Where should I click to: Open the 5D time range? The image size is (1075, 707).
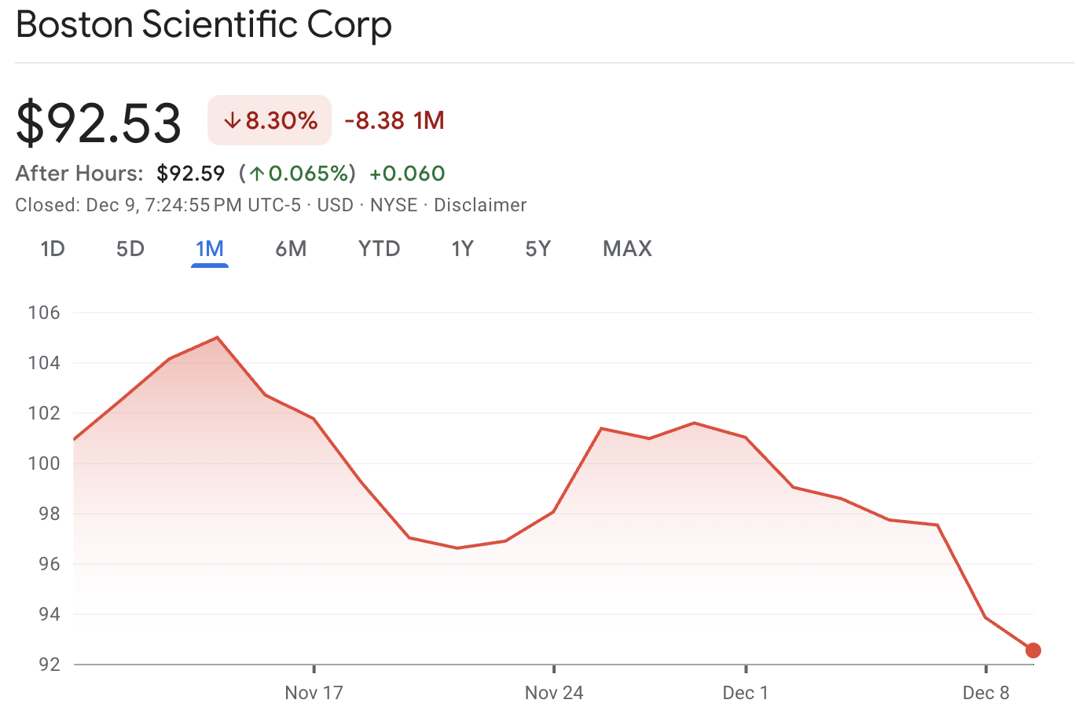[x=129, y=248]
